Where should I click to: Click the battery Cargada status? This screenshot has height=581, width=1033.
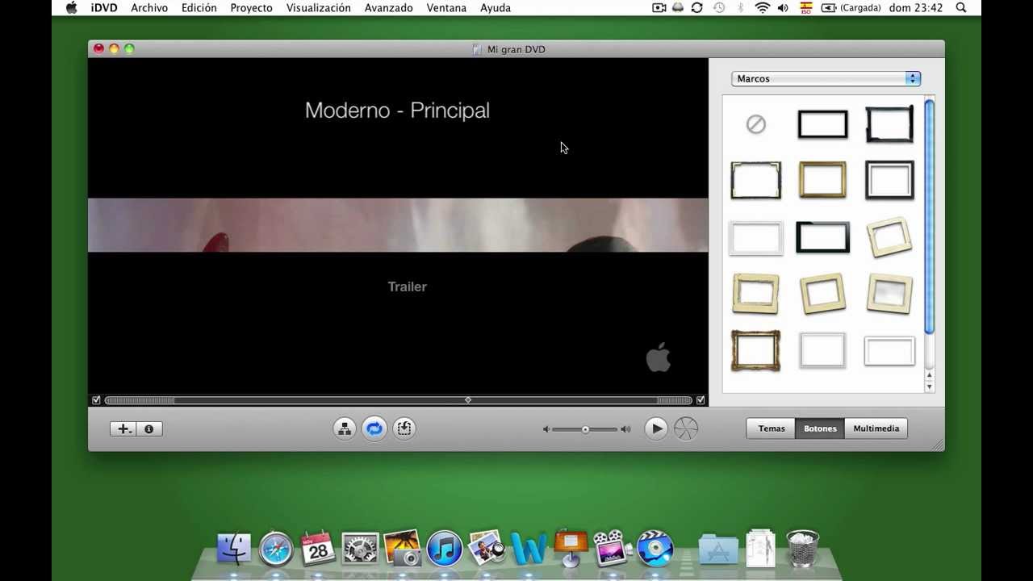[851, 8]
